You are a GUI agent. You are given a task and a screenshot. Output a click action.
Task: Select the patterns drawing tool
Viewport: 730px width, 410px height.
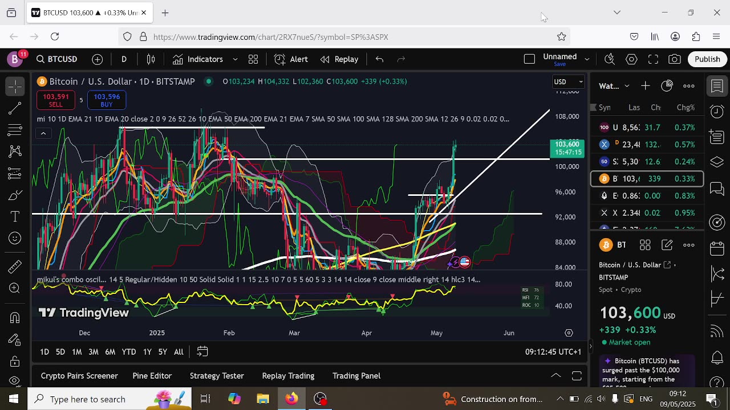15,151
